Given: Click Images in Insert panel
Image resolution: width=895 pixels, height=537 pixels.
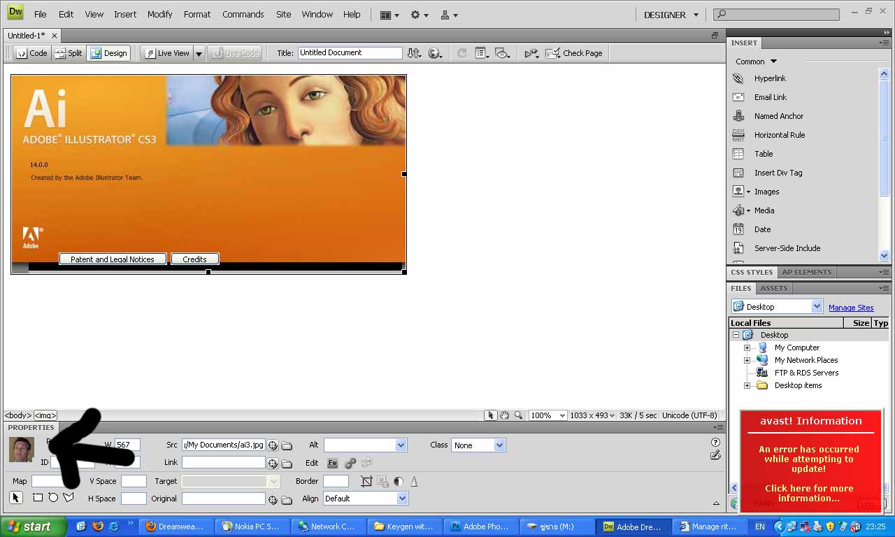Looking at the screenshot, I should coord(766,192).
